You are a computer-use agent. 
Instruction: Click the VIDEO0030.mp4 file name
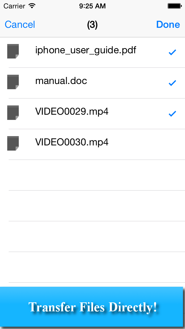click(x=72, y=142)
